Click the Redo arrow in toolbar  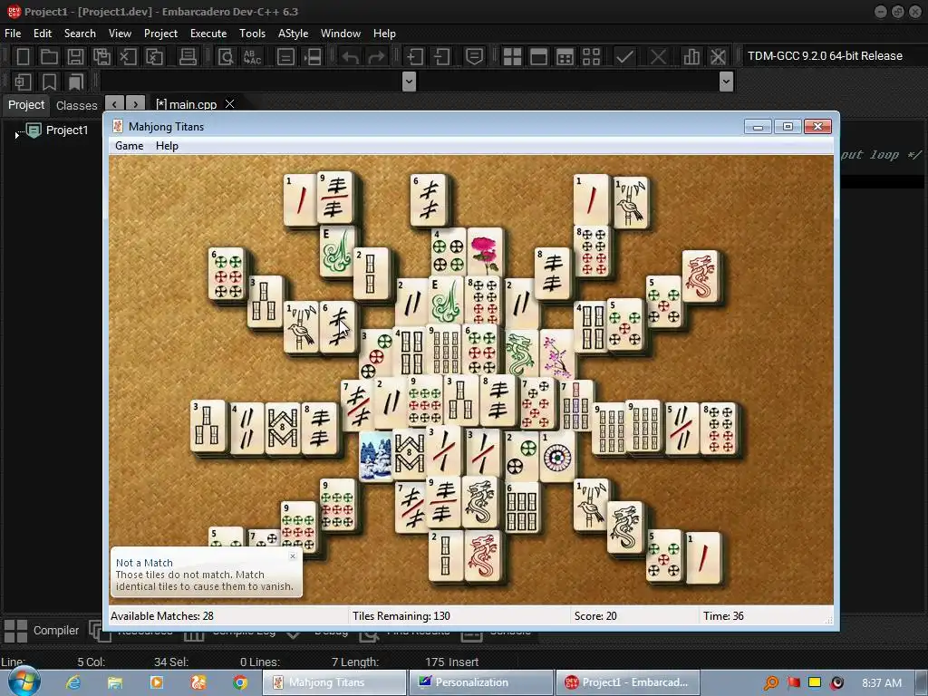click(376, 57)
